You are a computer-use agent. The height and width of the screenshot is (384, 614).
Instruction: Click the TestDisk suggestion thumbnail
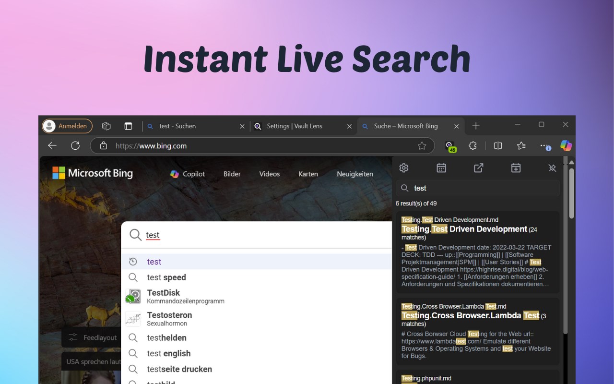pyautogui.click(x=133, y=297)
